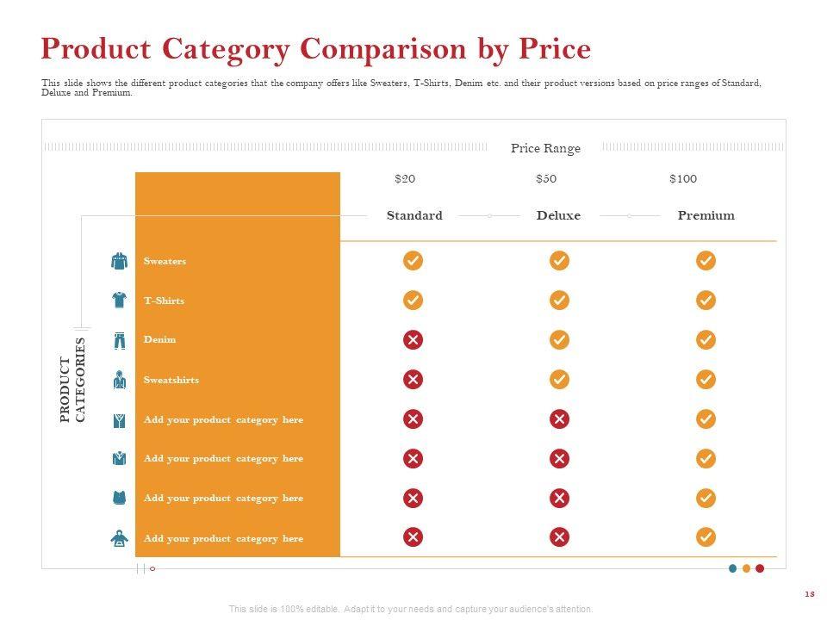Click the Premium column header
827x620 pixels.
pyautogui.click(x=706, y=215)
